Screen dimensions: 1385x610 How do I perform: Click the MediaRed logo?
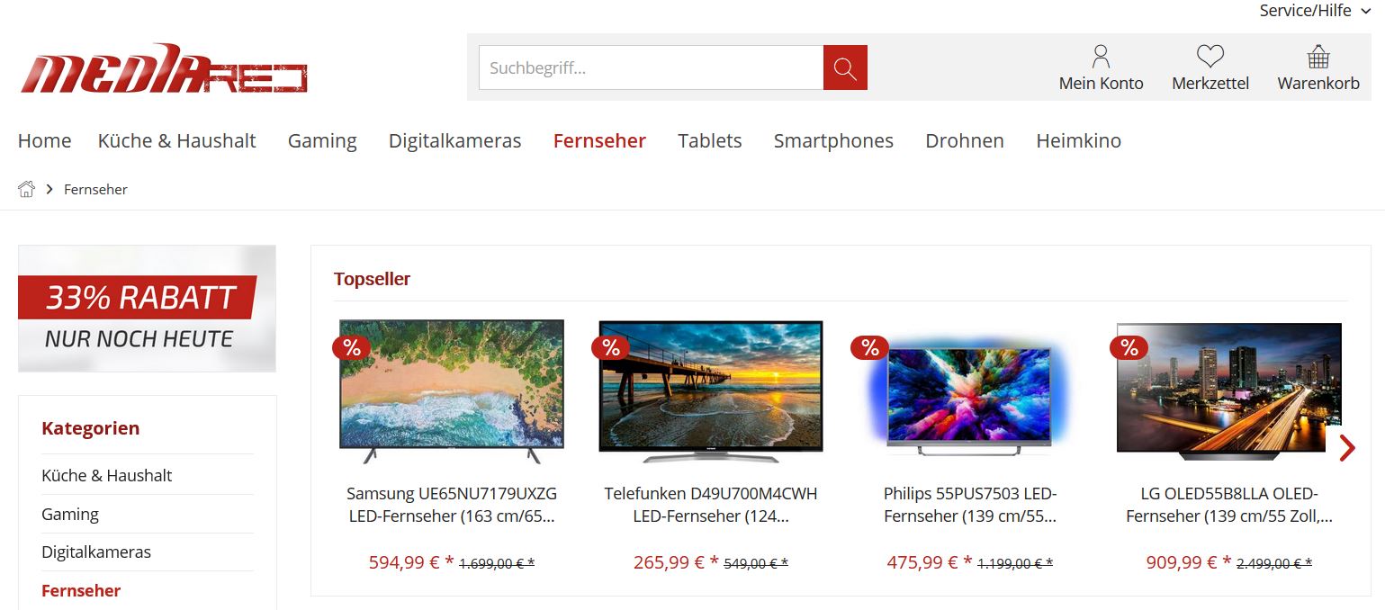pos(164,68)
